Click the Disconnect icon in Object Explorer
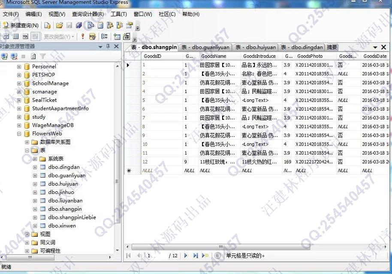Image resolution: width=392 pixels, height=274 pixels. (14, 57)
